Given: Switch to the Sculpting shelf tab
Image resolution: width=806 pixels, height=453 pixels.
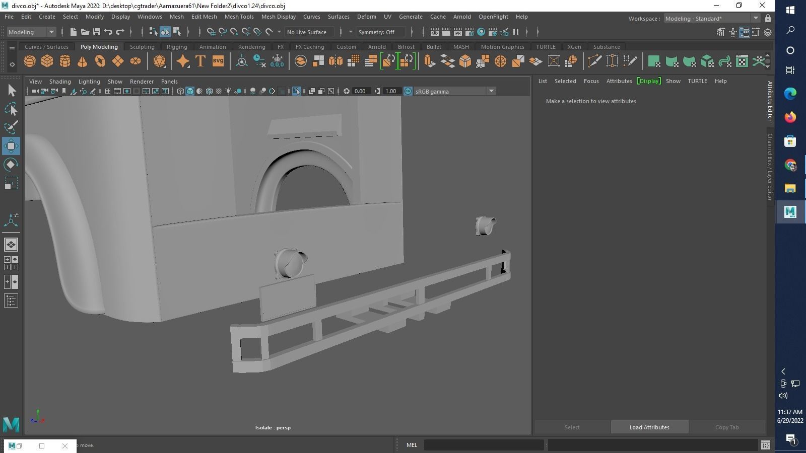Looking at the screenshot, I should click(x=142, y=47).
